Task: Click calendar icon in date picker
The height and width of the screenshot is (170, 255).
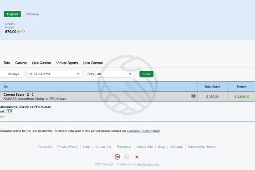Action: tap(31, 74)
